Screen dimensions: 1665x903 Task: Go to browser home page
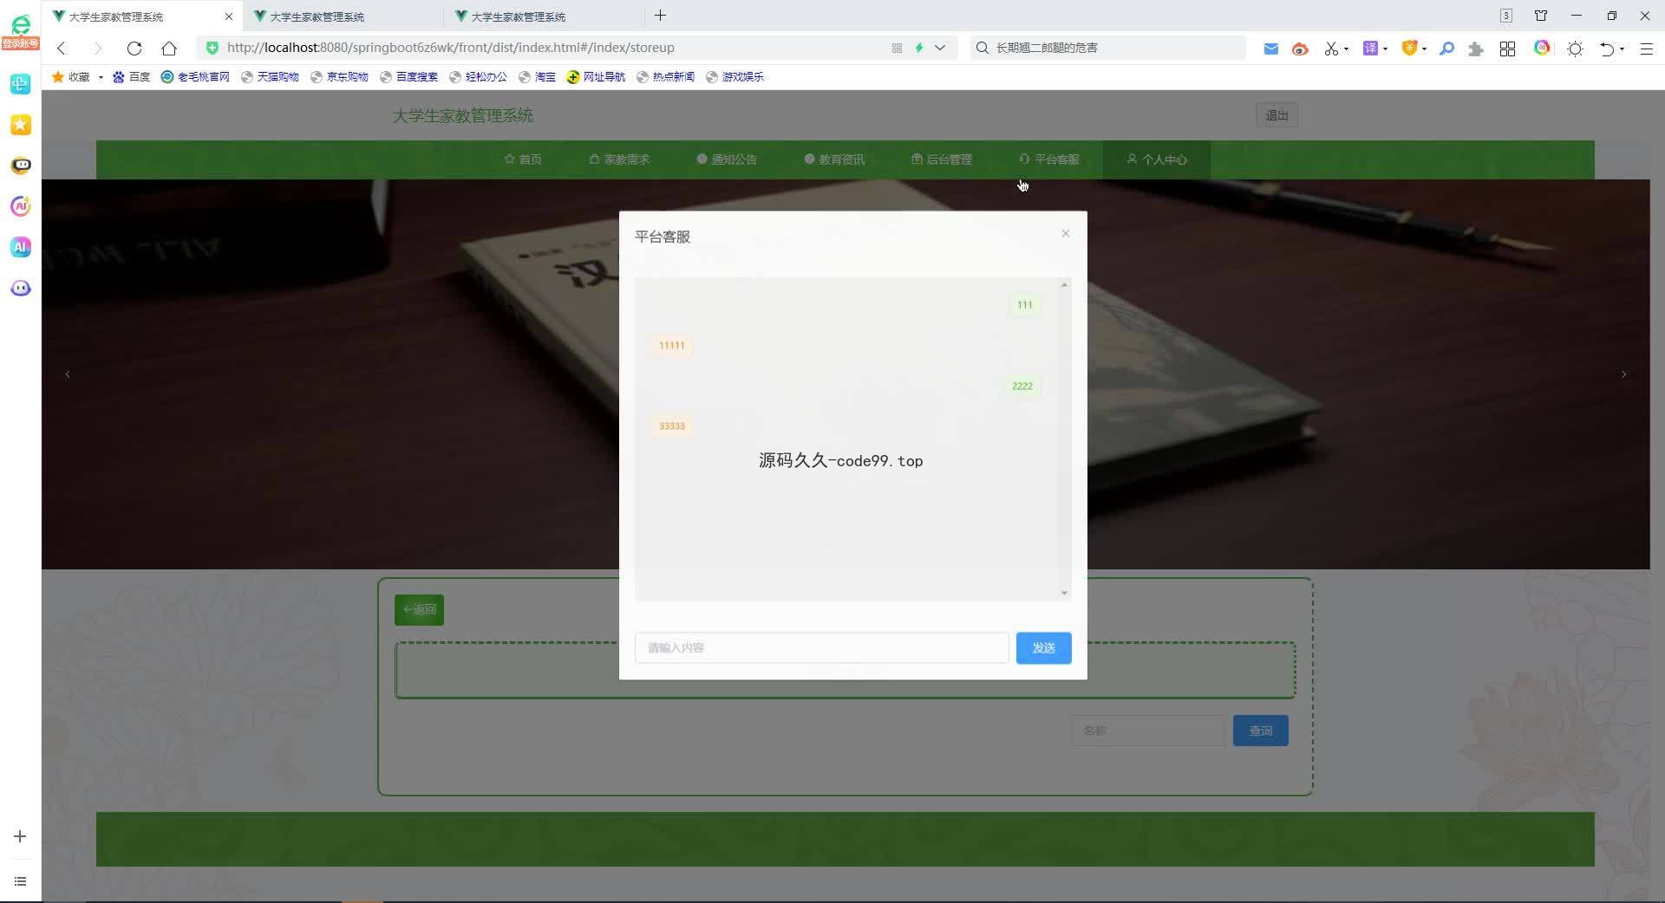point(169,48)
